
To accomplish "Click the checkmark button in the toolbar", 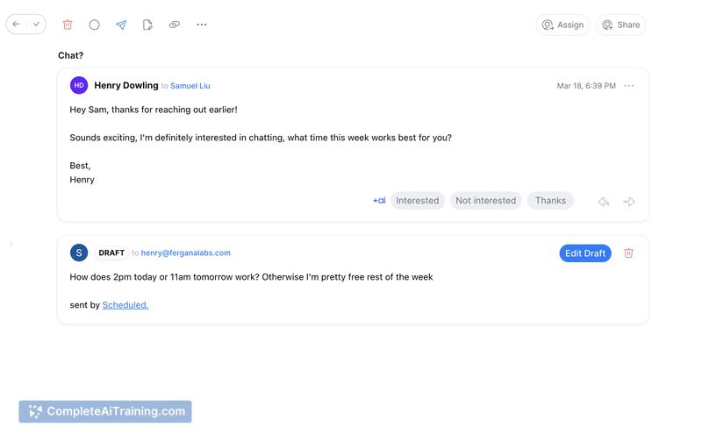I will pyautogui.click(x=37, y=25).
